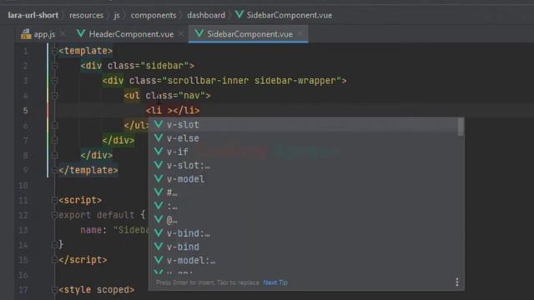Click the fold end marker on line 15
Image resolution: width=534 pixels, height=300 pixels.
[54, 260]
